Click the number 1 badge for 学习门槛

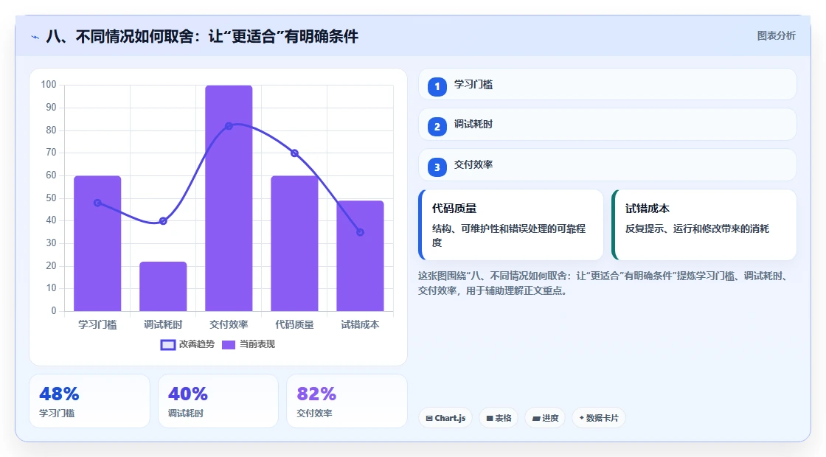click(437, 86)
